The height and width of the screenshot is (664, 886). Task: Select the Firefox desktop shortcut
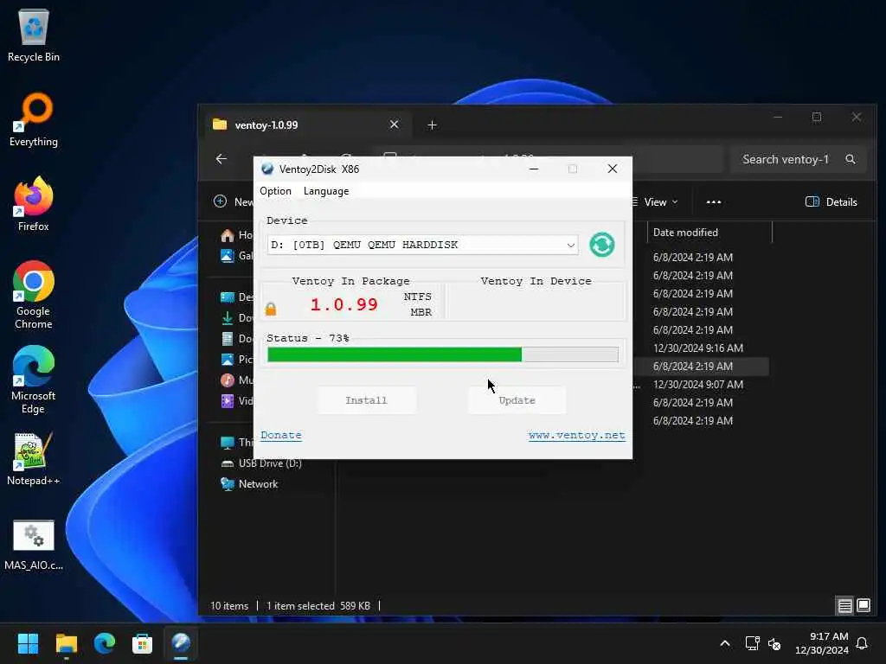click(x=34, y=204)
